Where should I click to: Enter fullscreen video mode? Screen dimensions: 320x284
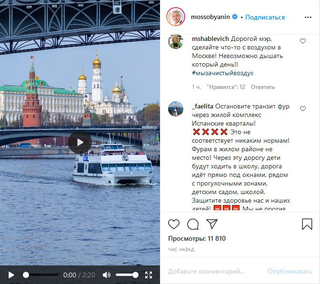149,275
